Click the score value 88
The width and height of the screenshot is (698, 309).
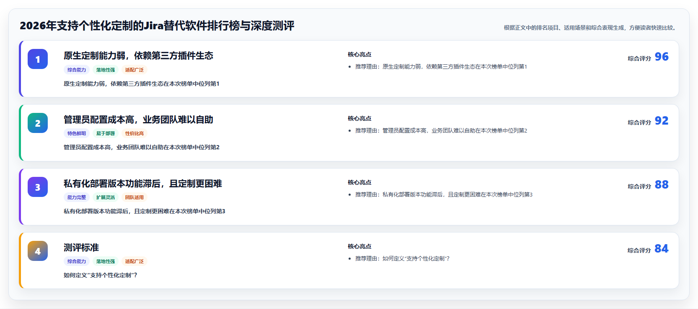pyautogui.click(x=662, y=184)
